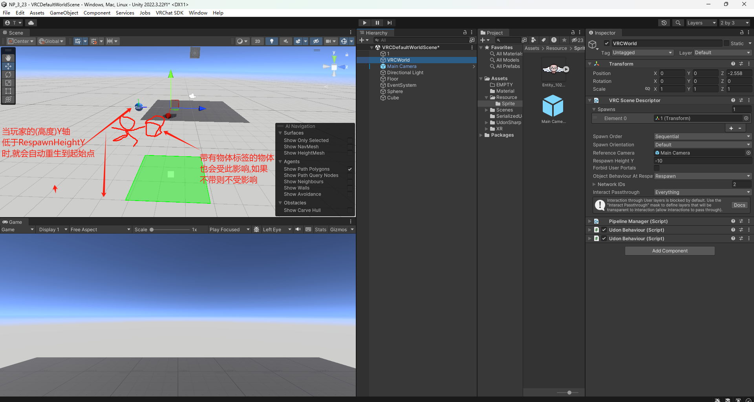
Task: Open the VRChat SDK menu
Action: coord(170,13)
